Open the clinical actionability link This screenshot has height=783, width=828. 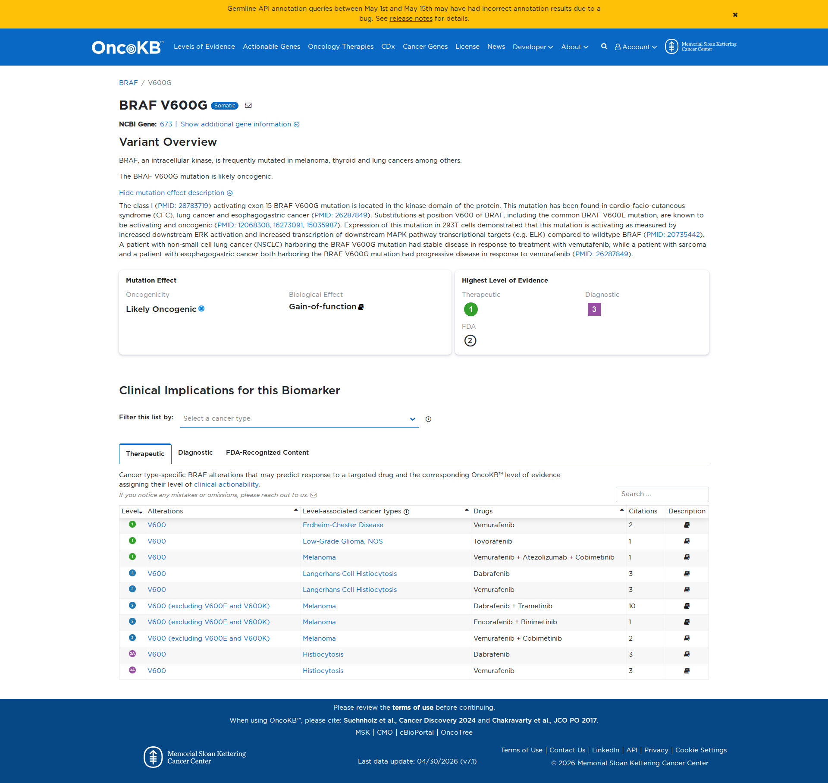(x=226, y=484)
